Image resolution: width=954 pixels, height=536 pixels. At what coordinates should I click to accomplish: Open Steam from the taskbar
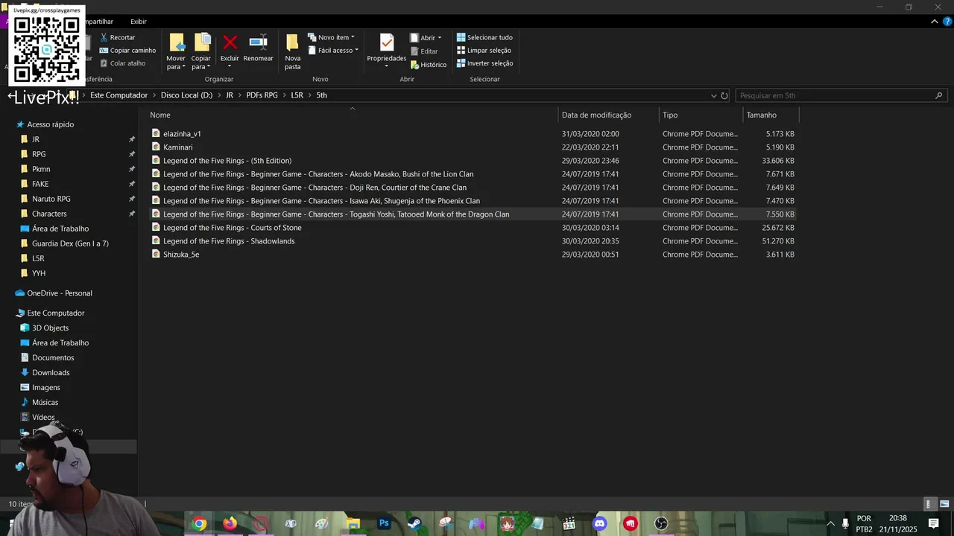[x=414, y=524]
